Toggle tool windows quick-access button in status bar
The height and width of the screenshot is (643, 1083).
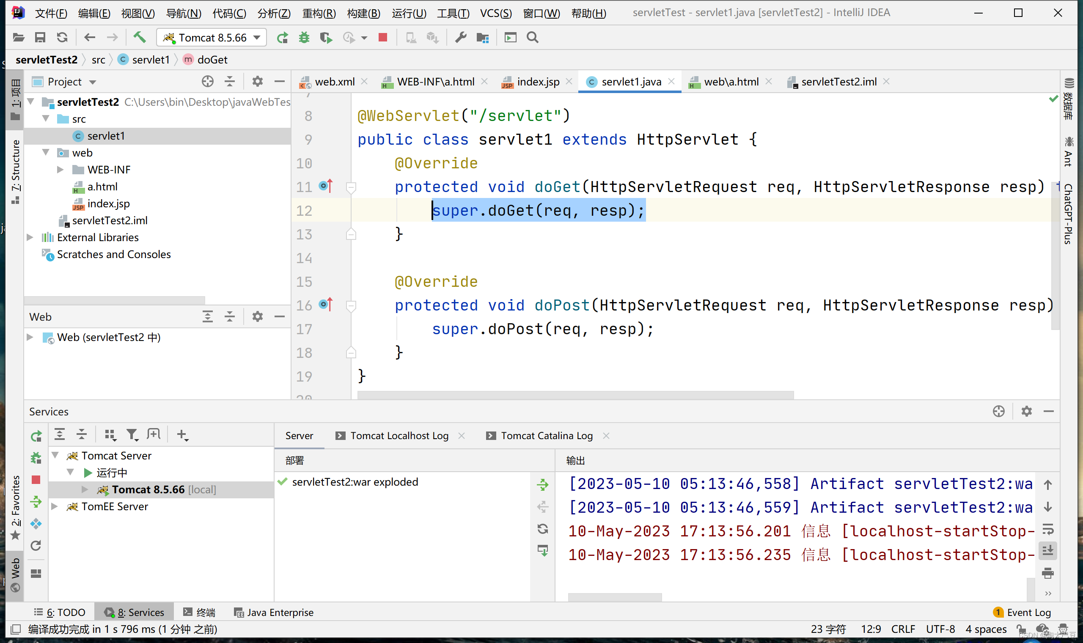(16, 629)
